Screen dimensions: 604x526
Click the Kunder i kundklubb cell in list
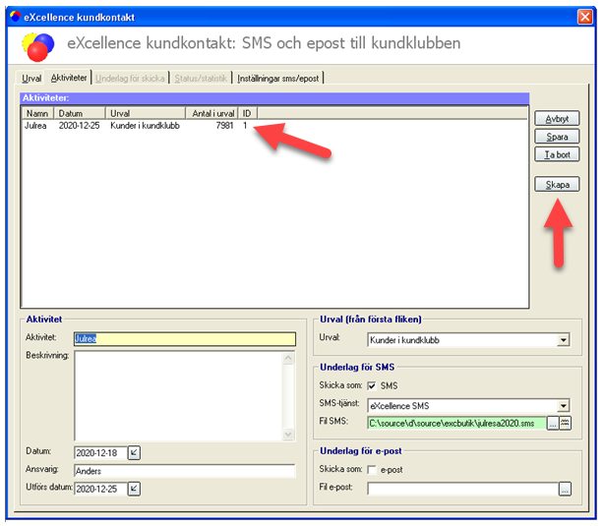point(145,126)
